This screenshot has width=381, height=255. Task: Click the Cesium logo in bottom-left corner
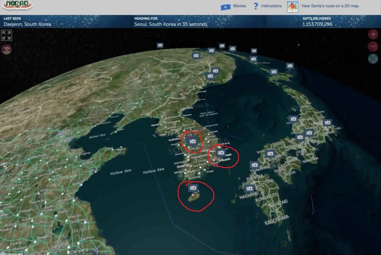click(x=13, y=252)
